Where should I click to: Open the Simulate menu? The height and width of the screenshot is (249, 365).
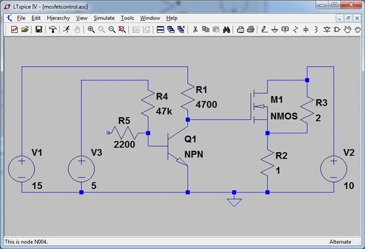click(x=104, y=18)
